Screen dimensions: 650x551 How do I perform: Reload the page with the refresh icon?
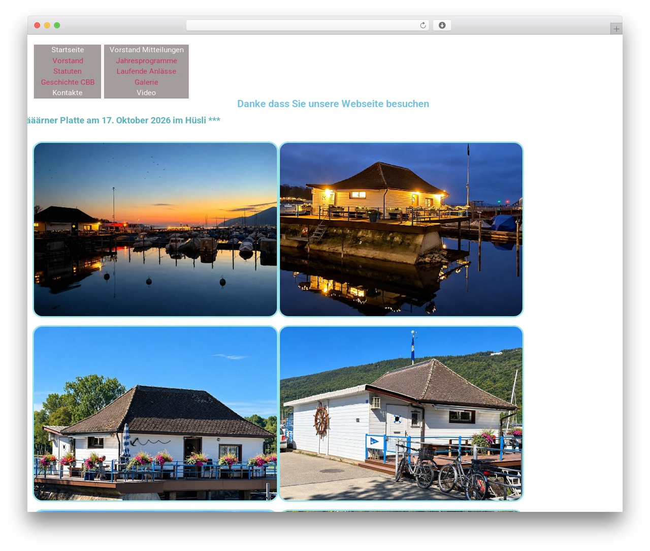click(x=422, y=25)
